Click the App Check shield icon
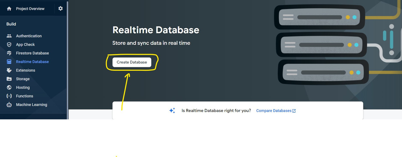Viewport: 402px width, 157px height. (9, 45)
